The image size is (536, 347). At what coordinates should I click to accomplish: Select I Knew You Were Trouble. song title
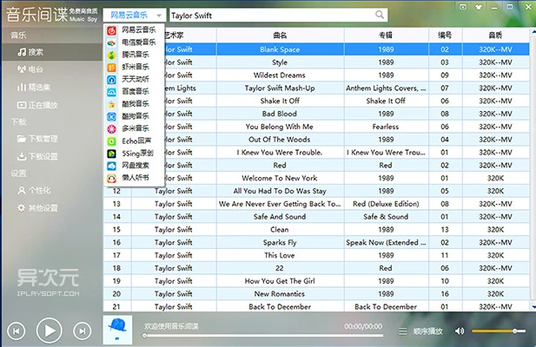[x=280, y=153]
